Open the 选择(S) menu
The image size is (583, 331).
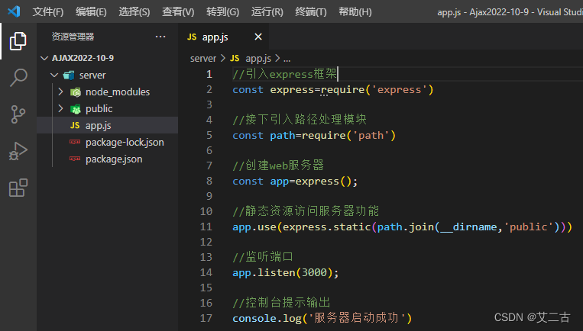pos(134,12)
